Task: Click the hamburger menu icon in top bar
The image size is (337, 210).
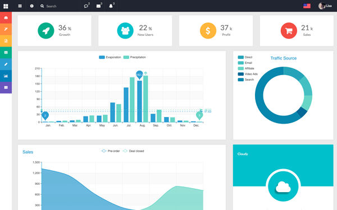Action: (x=20, y=6)
